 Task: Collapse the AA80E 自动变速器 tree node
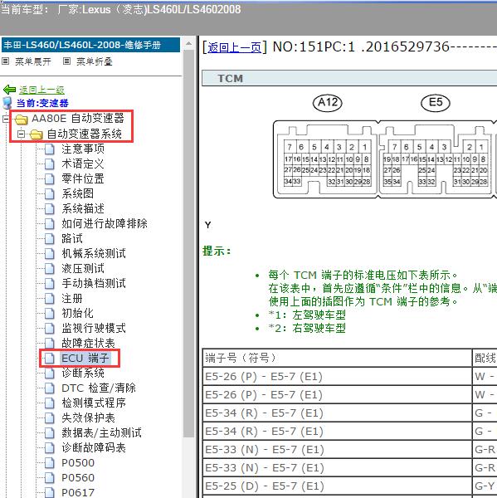[x=6, y=119]
